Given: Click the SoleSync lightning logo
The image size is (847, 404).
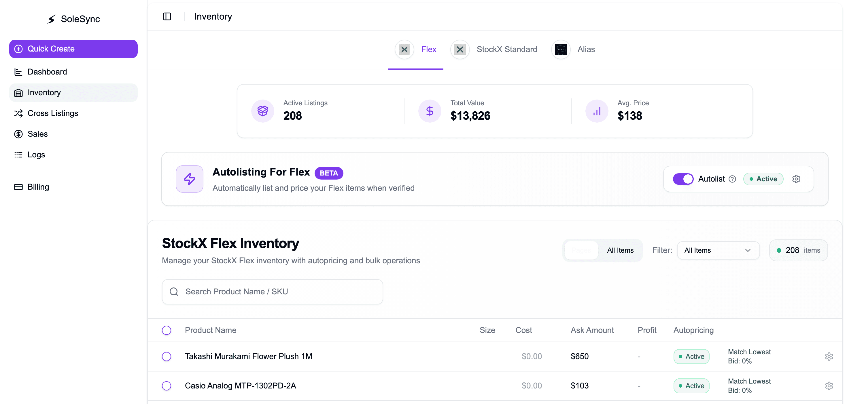Looking at the screenshot, I should 52,19.
